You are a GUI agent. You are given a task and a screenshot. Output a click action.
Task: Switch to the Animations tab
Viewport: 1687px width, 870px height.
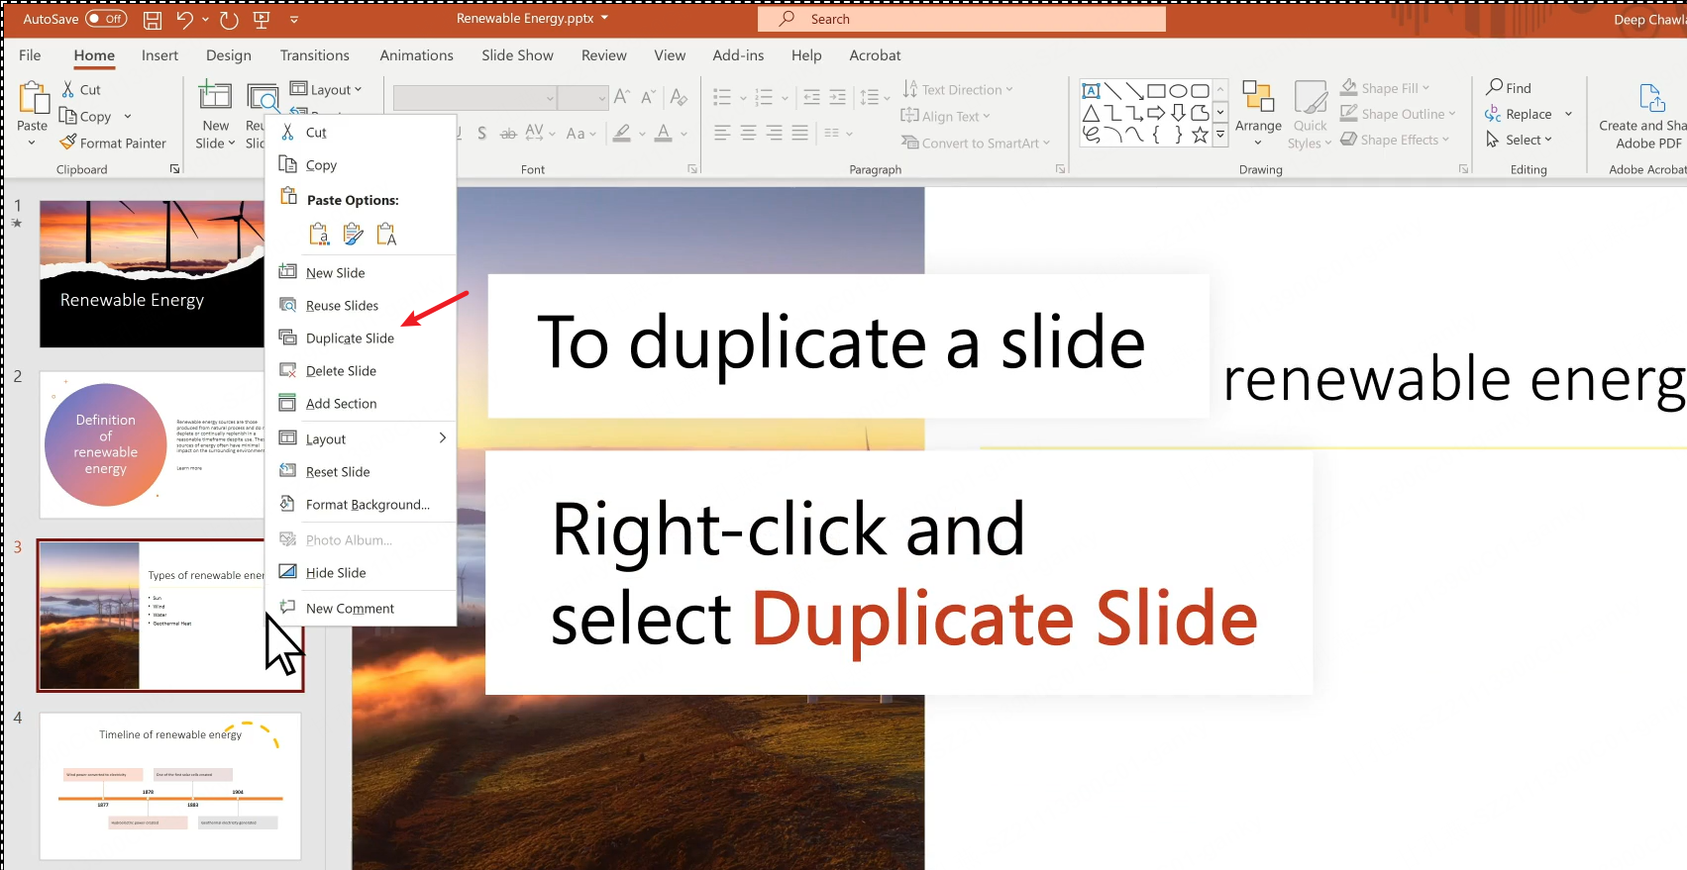coord(416,55)
